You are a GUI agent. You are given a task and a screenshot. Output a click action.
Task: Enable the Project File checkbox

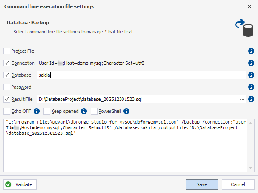[x=7, y=51]
